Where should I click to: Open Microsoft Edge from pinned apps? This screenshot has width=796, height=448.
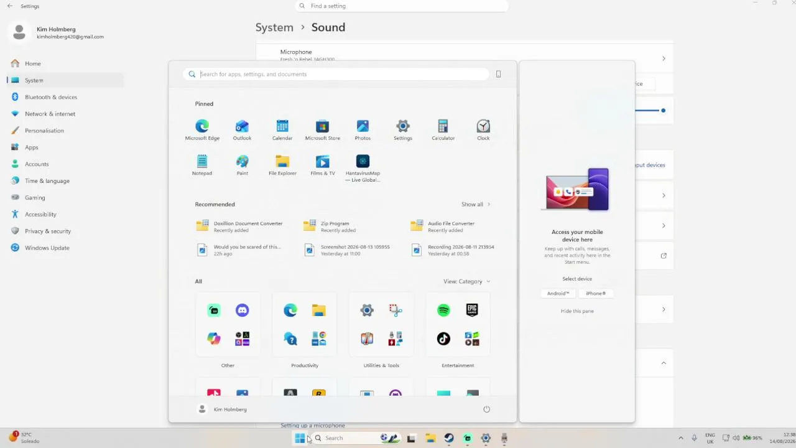tap(202, 130)
